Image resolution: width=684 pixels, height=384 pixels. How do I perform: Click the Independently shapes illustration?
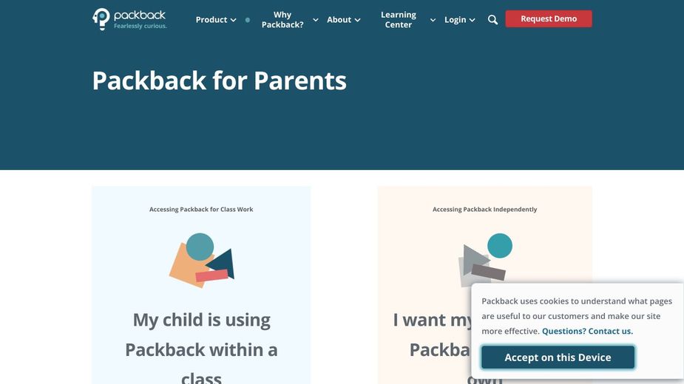[x=484, y=260]
